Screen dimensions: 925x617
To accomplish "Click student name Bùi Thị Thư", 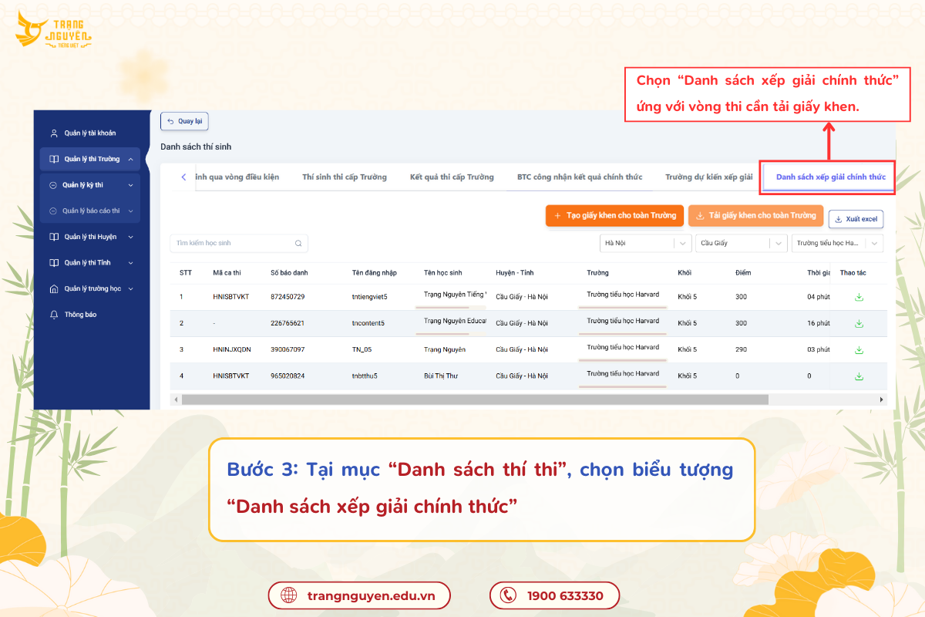I will (x=441, y=376).
